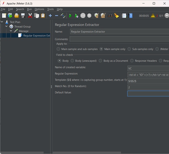Click the tree panel horizontal scrollbar
The height and width of the screenshot is (154, 169).
(x=22, y=153)
